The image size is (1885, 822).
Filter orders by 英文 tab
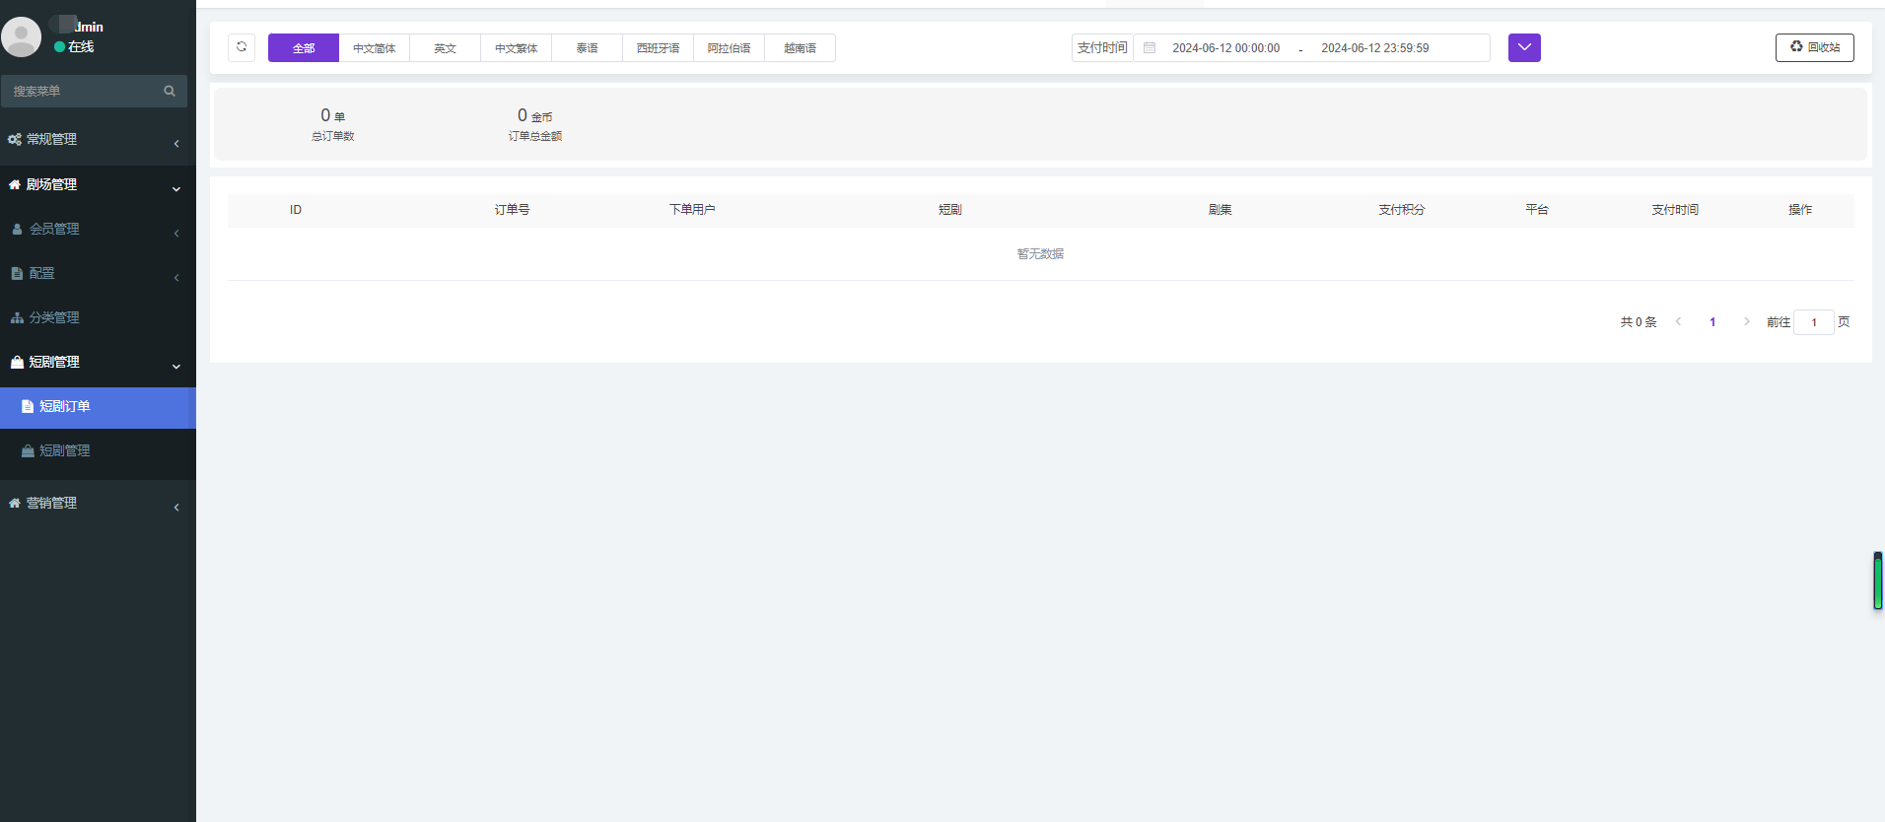pos(446,48)
